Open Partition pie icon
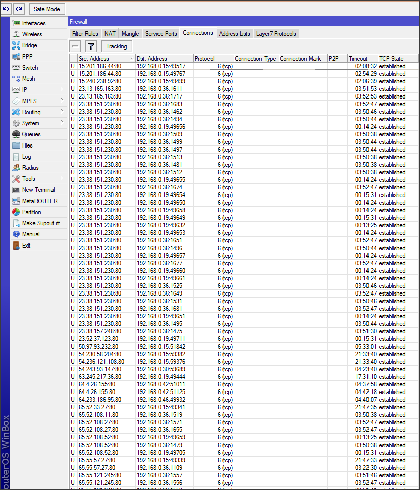 point(16,212)
